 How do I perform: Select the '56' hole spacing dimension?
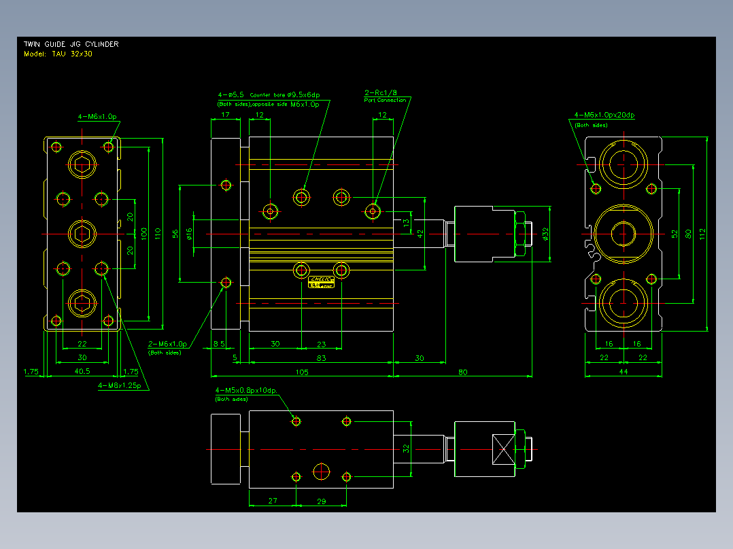(175, 234)
